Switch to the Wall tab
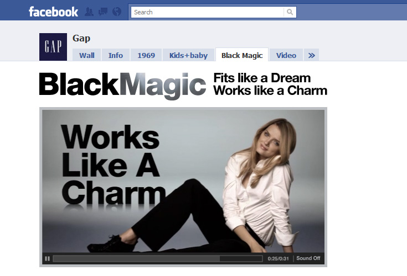Screen dimensions: 407x276 coord(87,55)
